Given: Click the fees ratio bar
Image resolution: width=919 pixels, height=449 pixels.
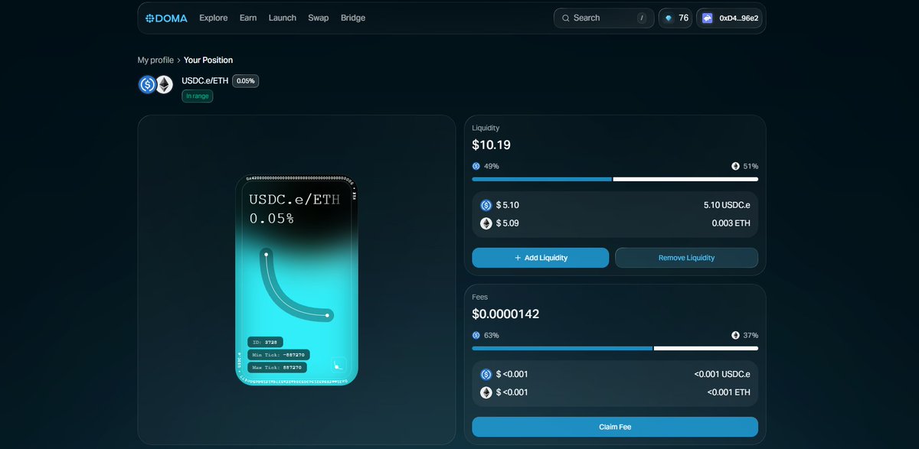Looking at the screenshot, I should pyautogui.click(x=615, y=348).
